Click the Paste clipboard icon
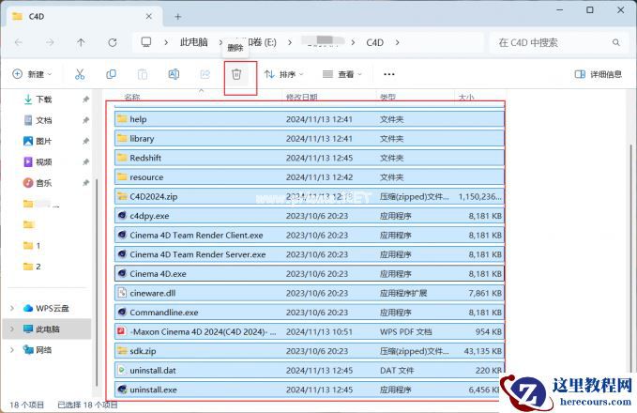637x413 pixels. click(x=143, y=74)
